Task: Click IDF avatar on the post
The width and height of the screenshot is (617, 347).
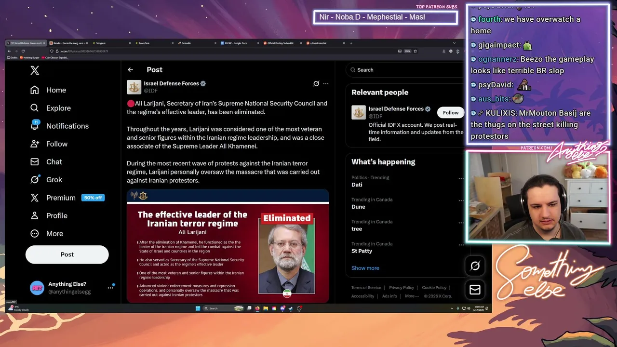Action: 134,87
